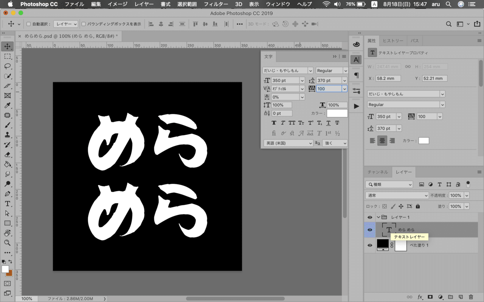Create a new group folder
This screenshot has width=484, height=302.
pyautogui.click(x=450, y=297)
